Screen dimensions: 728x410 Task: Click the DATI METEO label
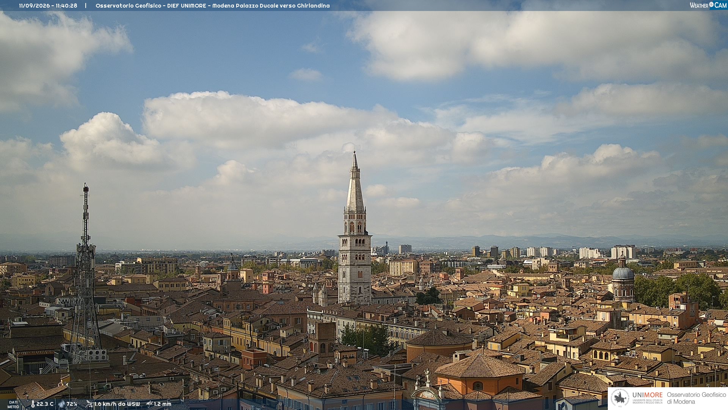click(x=13, y=405)
